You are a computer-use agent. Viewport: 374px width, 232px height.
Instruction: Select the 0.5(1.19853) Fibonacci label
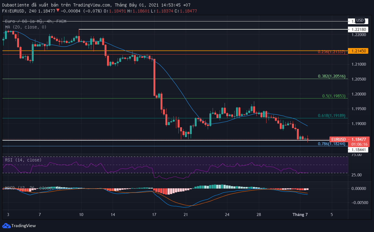click(x=334, y=96)
